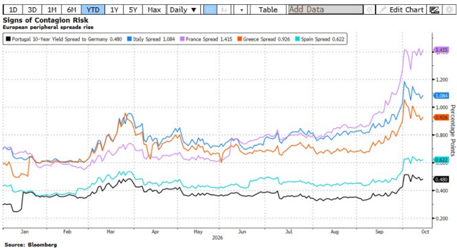Click the France Spread purple legend square

(182, 39)
